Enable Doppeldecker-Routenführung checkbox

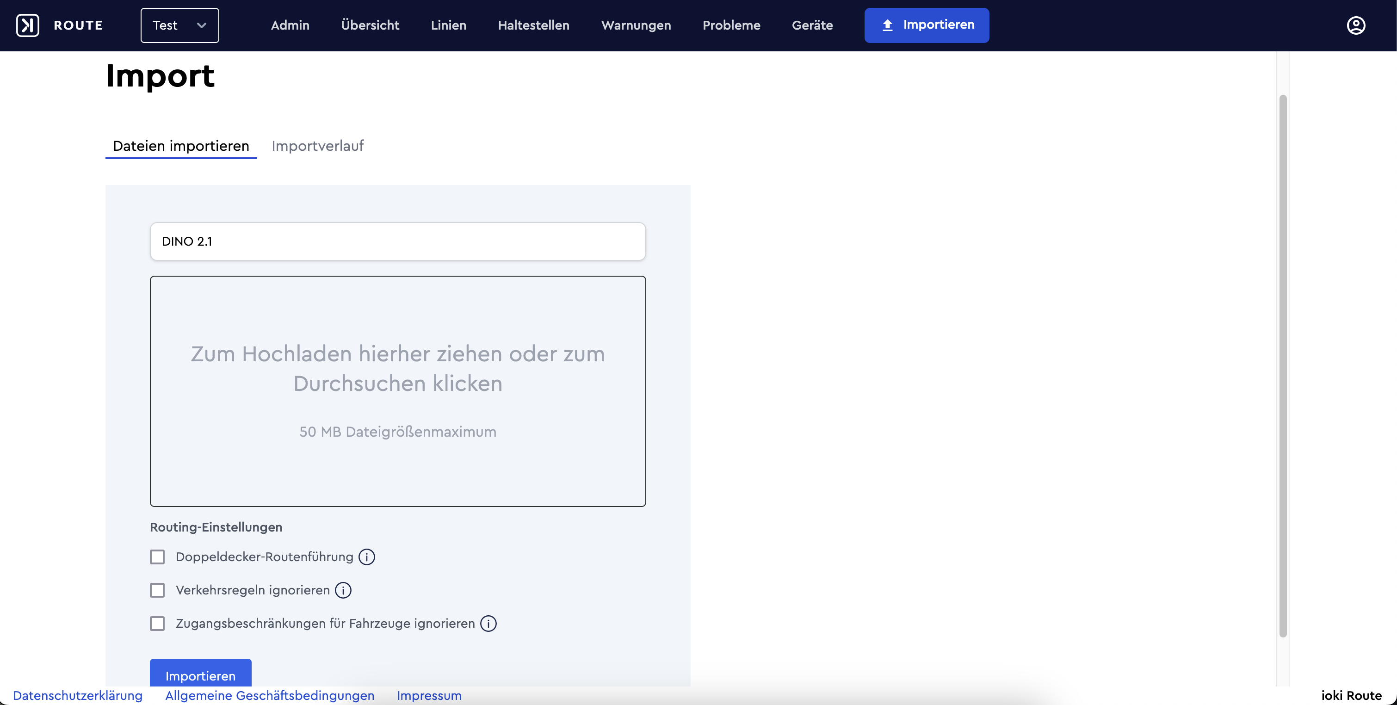coord(157,557)
